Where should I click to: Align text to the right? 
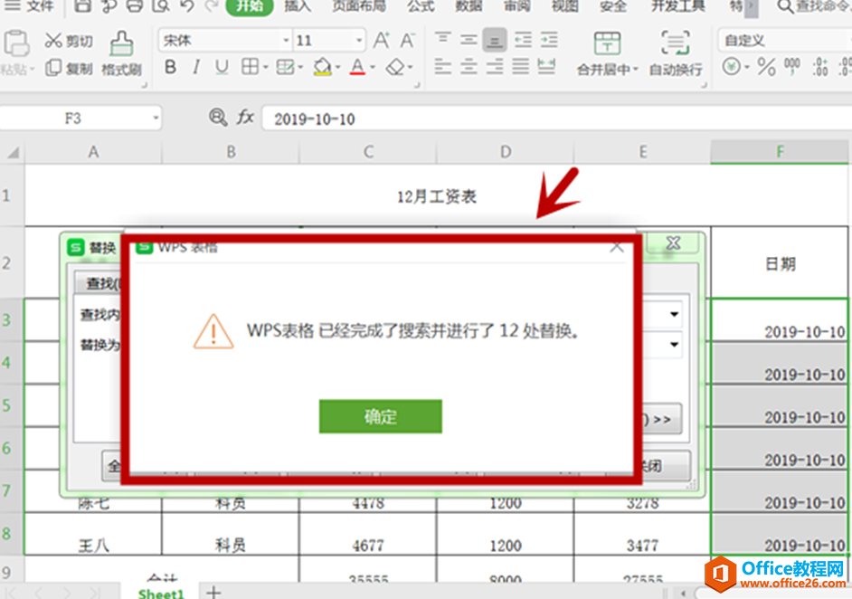point(495,67)
